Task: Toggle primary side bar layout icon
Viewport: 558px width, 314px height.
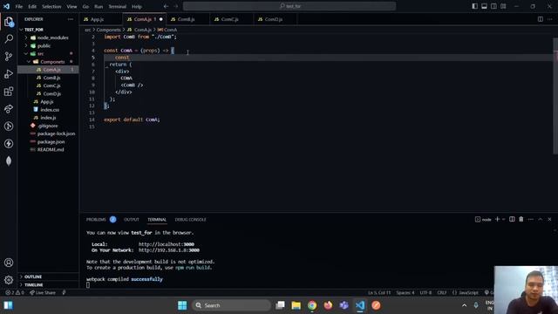Action: [x=474, y=6]
